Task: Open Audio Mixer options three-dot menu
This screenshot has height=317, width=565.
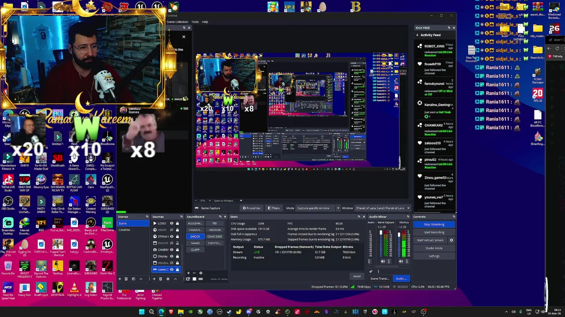Action: pyautogui.click(x=378, y=272)
